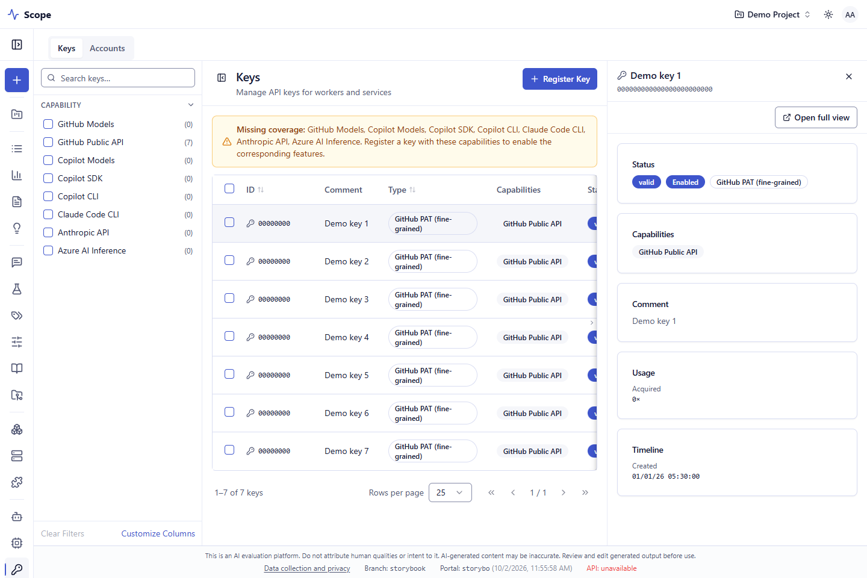Check the GitHub Public API capability filter
Image resolution: width=867 pixels, height=578 pixels.
48,142
